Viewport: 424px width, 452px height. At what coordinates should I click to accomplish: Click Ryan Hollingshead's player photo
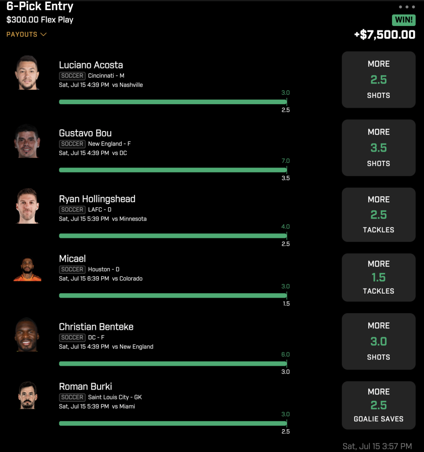pos(27,206)
